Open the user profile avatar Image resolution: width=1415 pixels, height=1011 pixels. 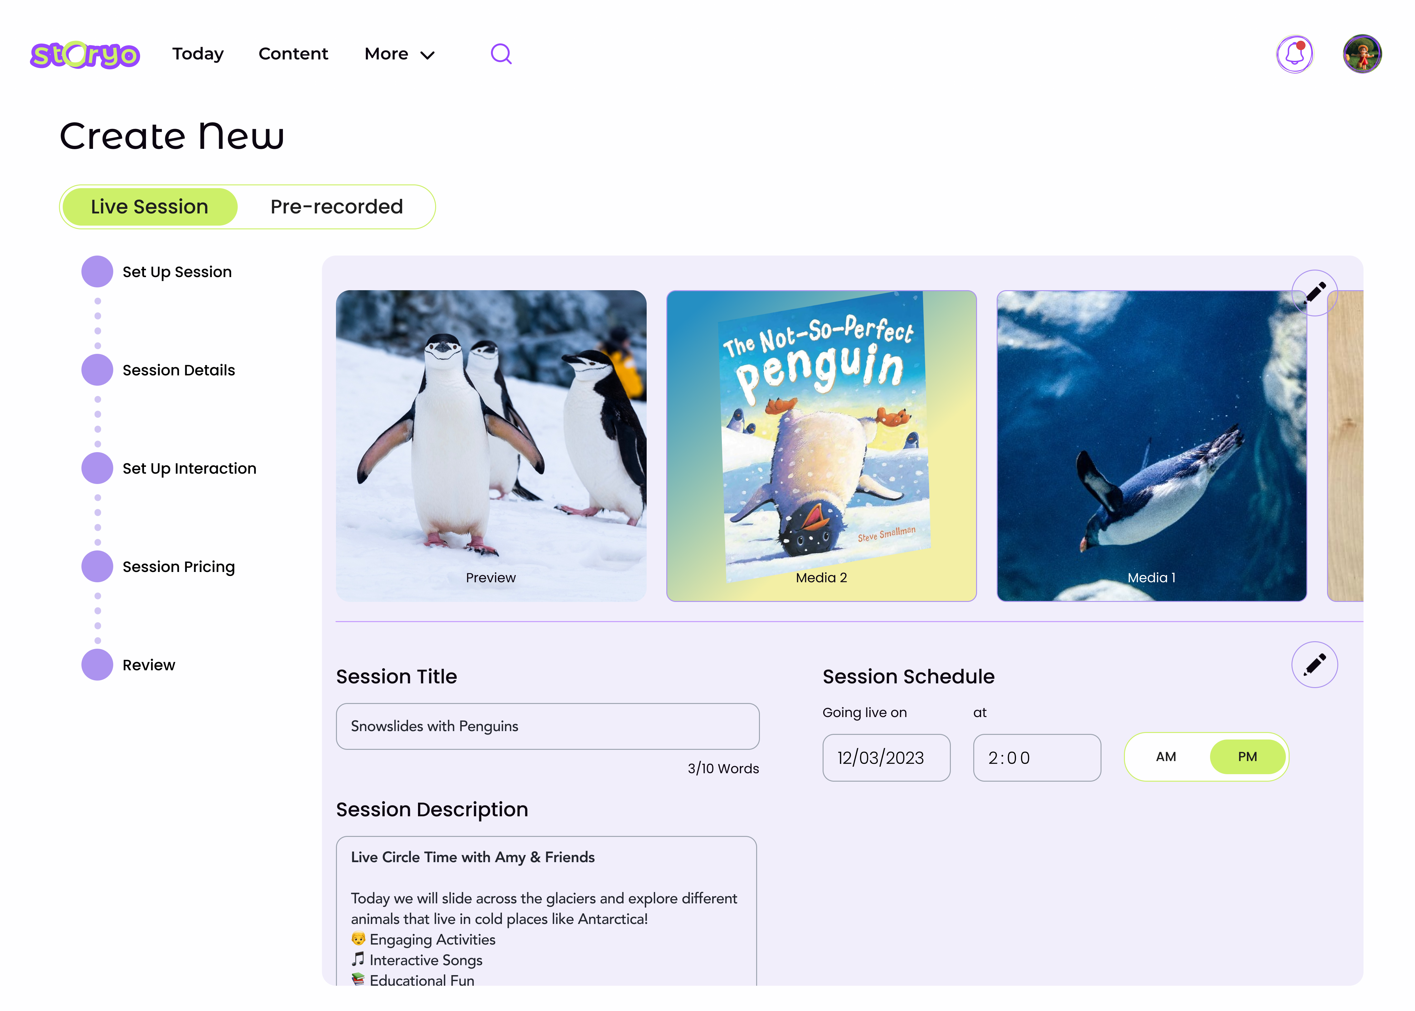coord(1362,54)
